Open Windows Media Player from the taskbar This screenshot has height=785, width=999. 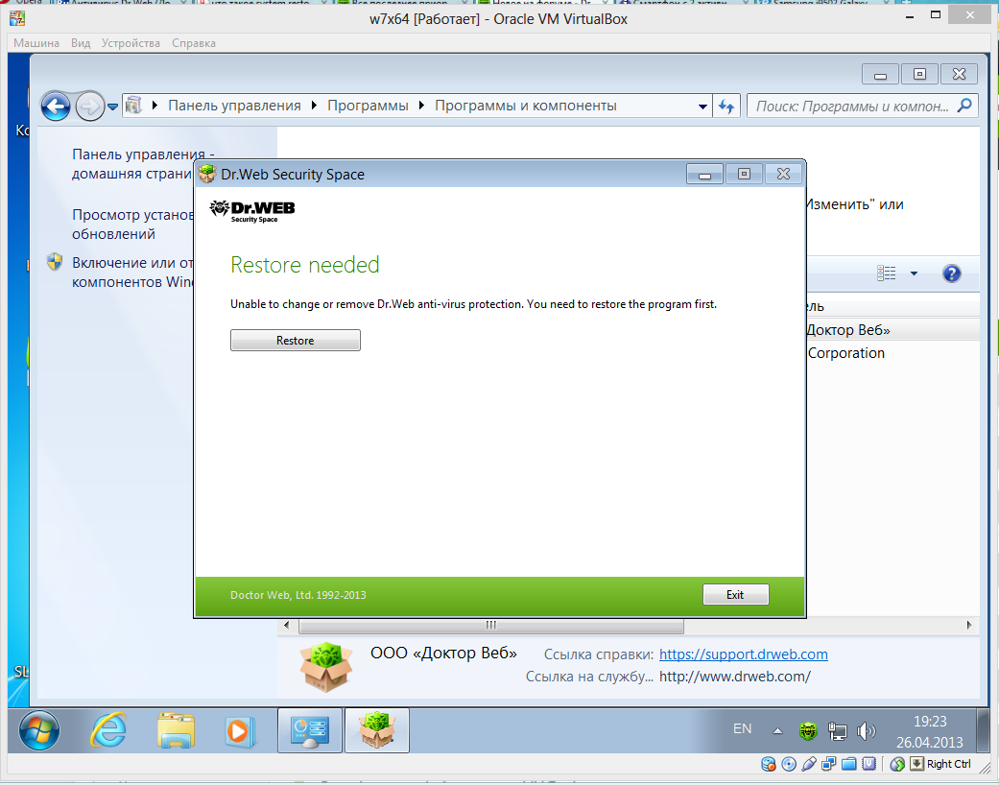pyautogui.click(x=235, y=731)
